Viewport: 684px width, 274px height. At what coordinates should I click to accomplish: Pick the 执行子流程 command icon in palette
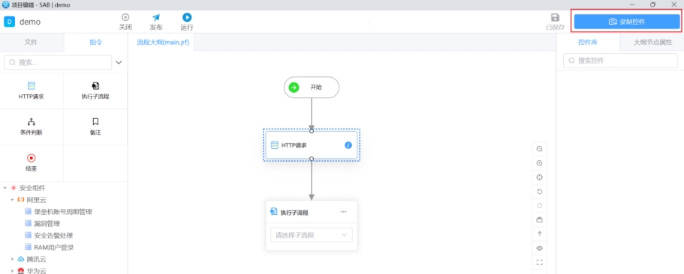coord(95,85)
